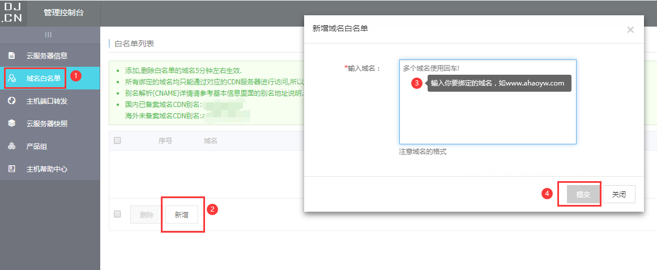Toggle the select-all checkbox in table header
The image size is (657, 270).
pos(117,140)
